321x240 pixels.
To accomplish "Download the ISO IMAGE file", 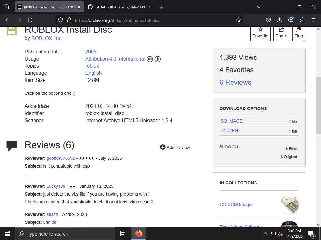I will (x=231, y=121).
